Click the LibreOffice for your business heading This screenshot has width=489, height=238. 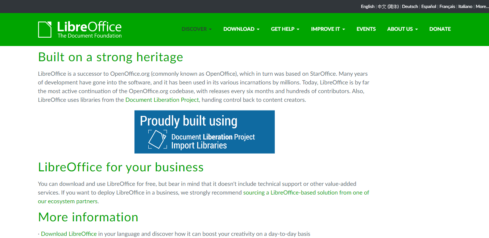[x=121, y=167]
